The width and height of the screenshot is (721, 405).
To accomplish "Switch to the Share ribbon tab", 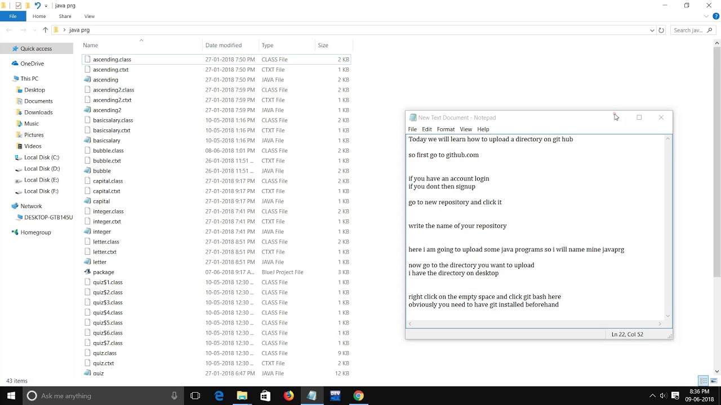I will 65,16.
